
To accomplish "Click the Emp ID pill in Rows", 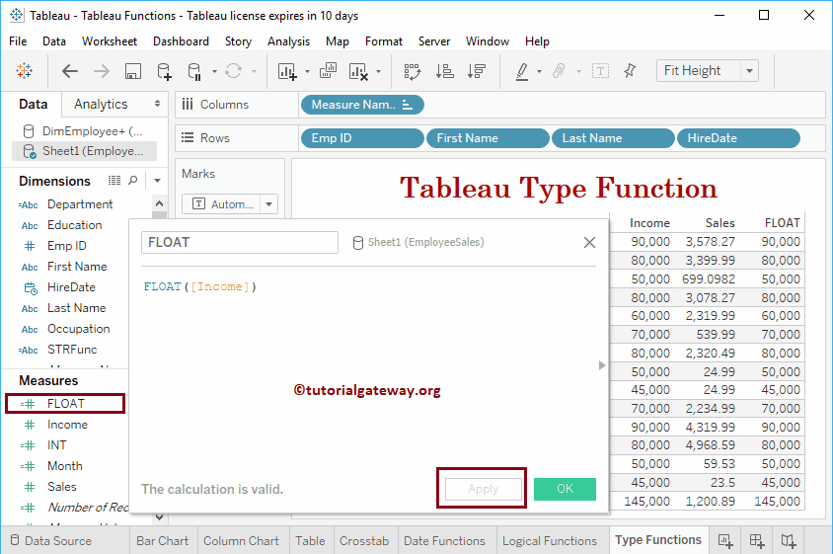I will [x=362, y=138].
